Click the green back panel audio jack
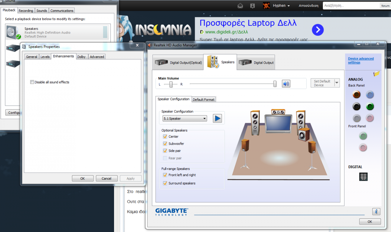Image resolution: width=391 pixels, height=232 pixels. 369,106
